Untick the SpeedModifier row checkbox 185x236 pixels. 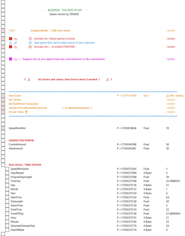(3, 128)
